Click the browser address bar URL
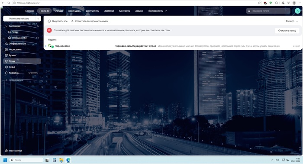 [28, 3]
